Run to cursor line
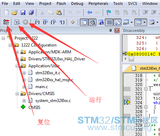Viewport: 160px width, 136px height. click(62, 22)
